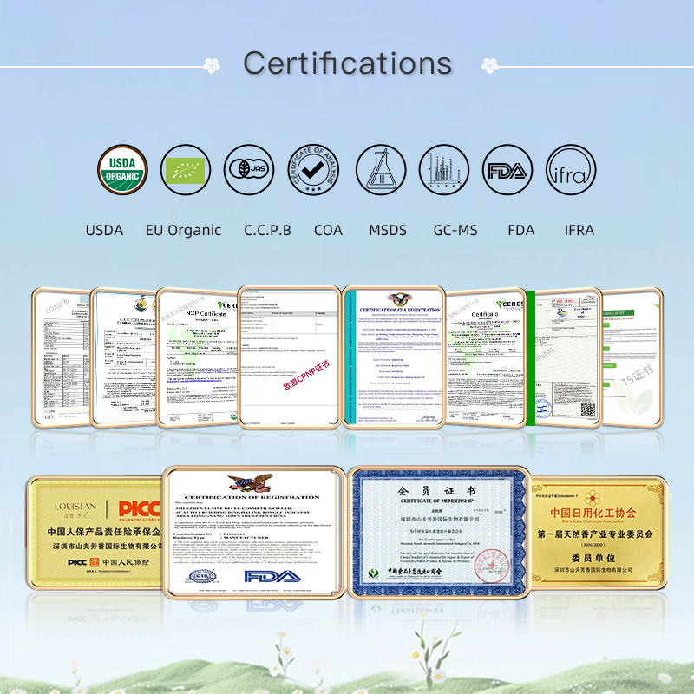The image size is (694, 694).
Task: Click the green EU Organic leaf badge
Action: (x=186, y=170)
